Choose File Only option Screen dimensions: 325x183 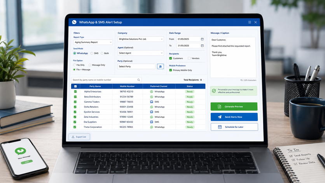tap(74, 65)
